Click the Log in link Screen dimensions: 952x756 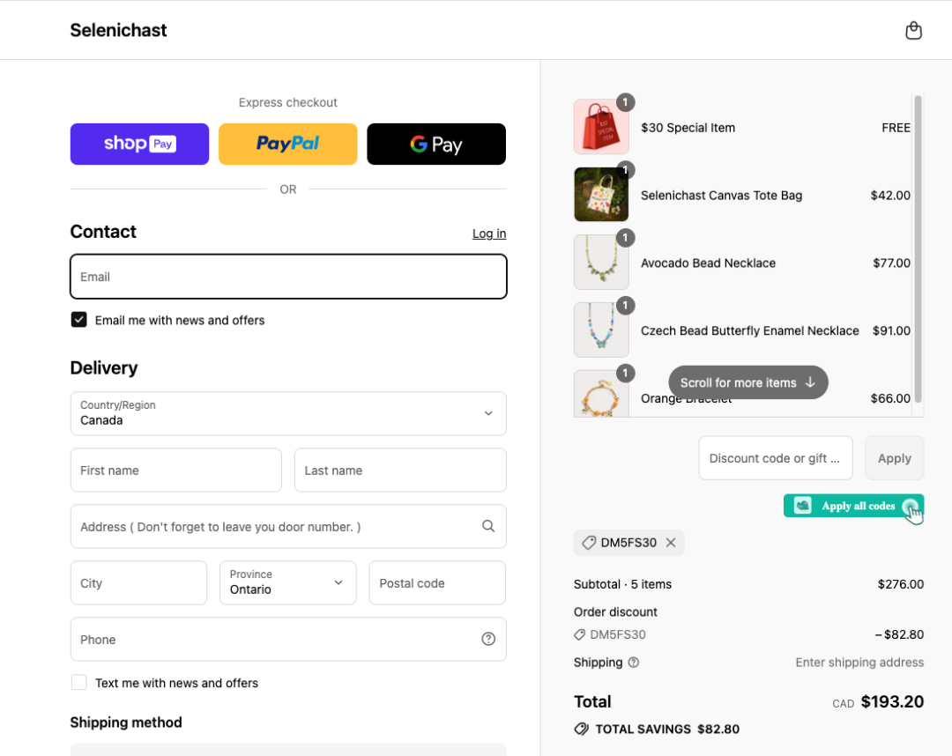[488, 233]
